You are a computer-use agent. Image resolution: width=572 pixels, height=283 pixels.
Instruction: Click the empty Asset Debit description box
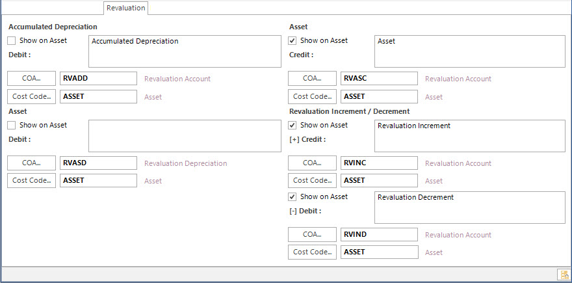coord(185,136)
